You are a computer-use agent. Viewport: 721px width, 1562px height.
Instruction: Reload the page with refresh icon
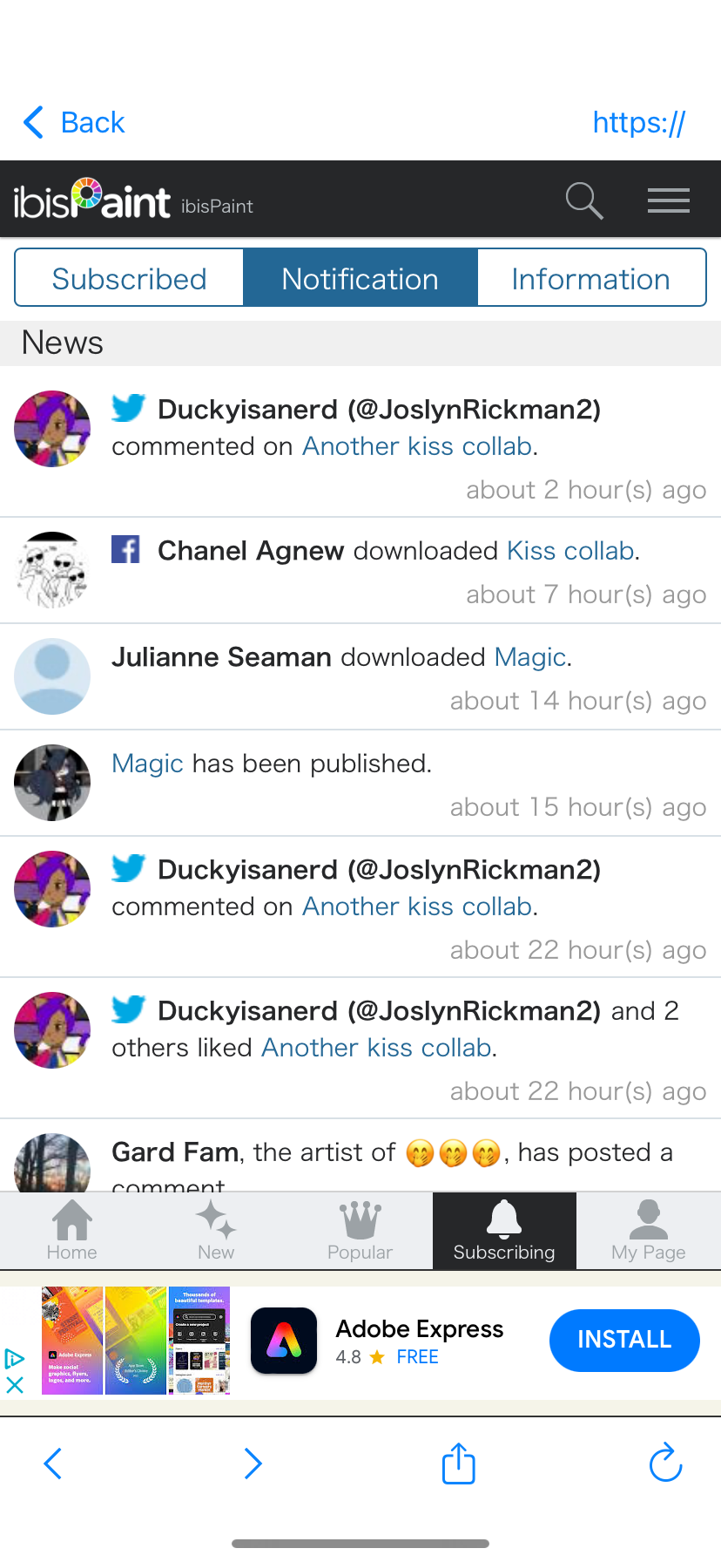point(666,1463)
